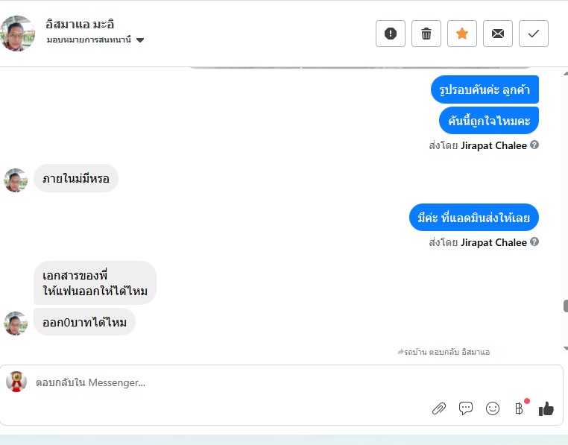Delete conversation using trash icon
Image resolution: width=568 pixels, height=445 pixels.
click(426, 34)
